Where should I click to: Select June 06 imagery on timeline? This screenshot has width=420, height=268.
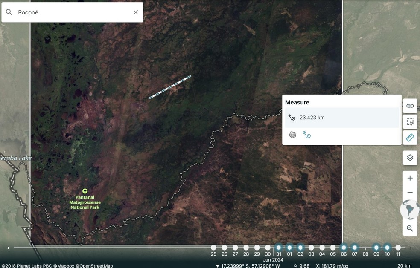[344, 248]
